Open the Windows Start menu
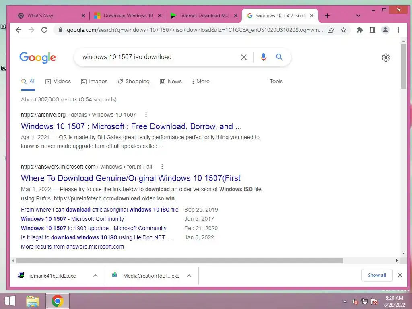412x309 pixels. 10,301
